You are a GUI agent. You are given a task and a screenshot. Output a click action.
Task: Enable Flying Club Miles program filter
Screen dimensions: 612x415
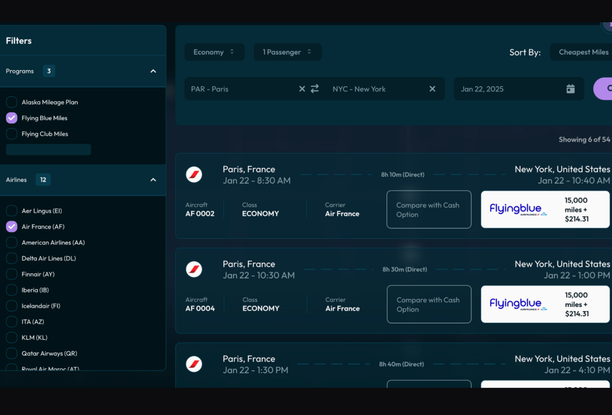11,134
